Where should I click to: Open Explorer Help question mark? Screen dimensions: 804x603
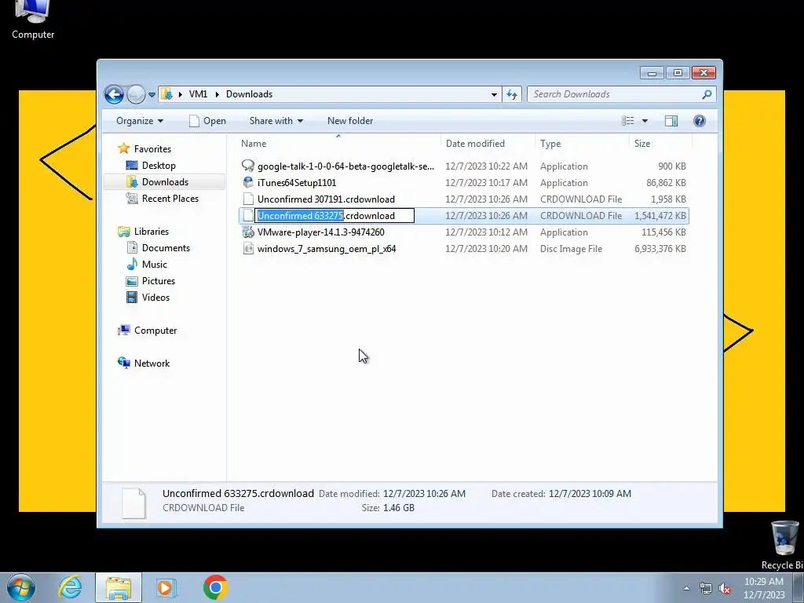[700, 121]
